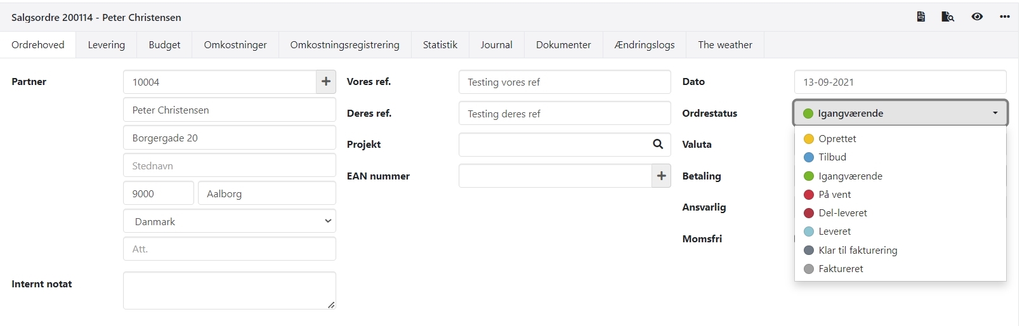Viewport: 1022px width, 326px height.
Task: Pick the red 'På vent' status
Action: (834, 195)
